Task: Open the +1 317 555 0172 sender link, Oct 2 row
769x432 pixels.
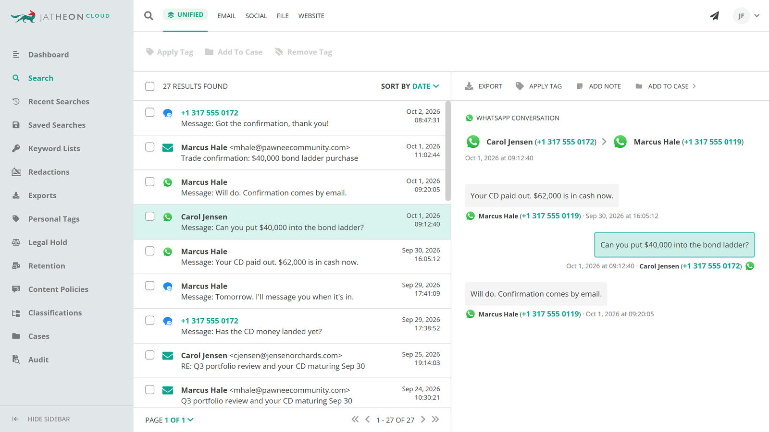Action: click(x=210, y=113)
